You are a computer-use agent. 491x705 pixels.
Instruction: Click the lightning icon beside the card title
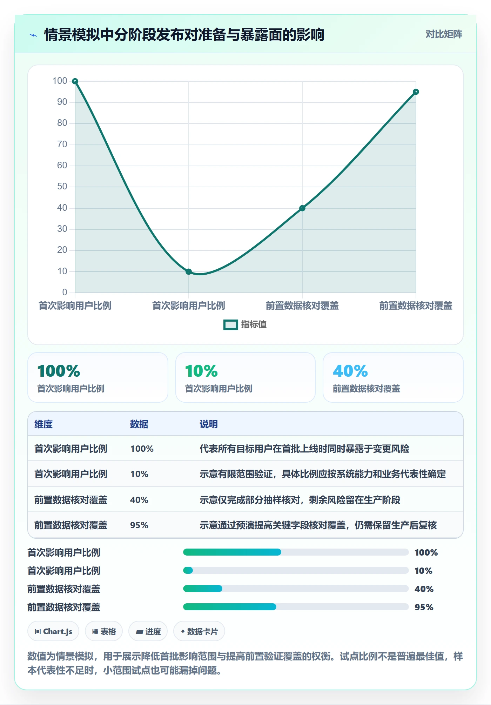[33, 35]
